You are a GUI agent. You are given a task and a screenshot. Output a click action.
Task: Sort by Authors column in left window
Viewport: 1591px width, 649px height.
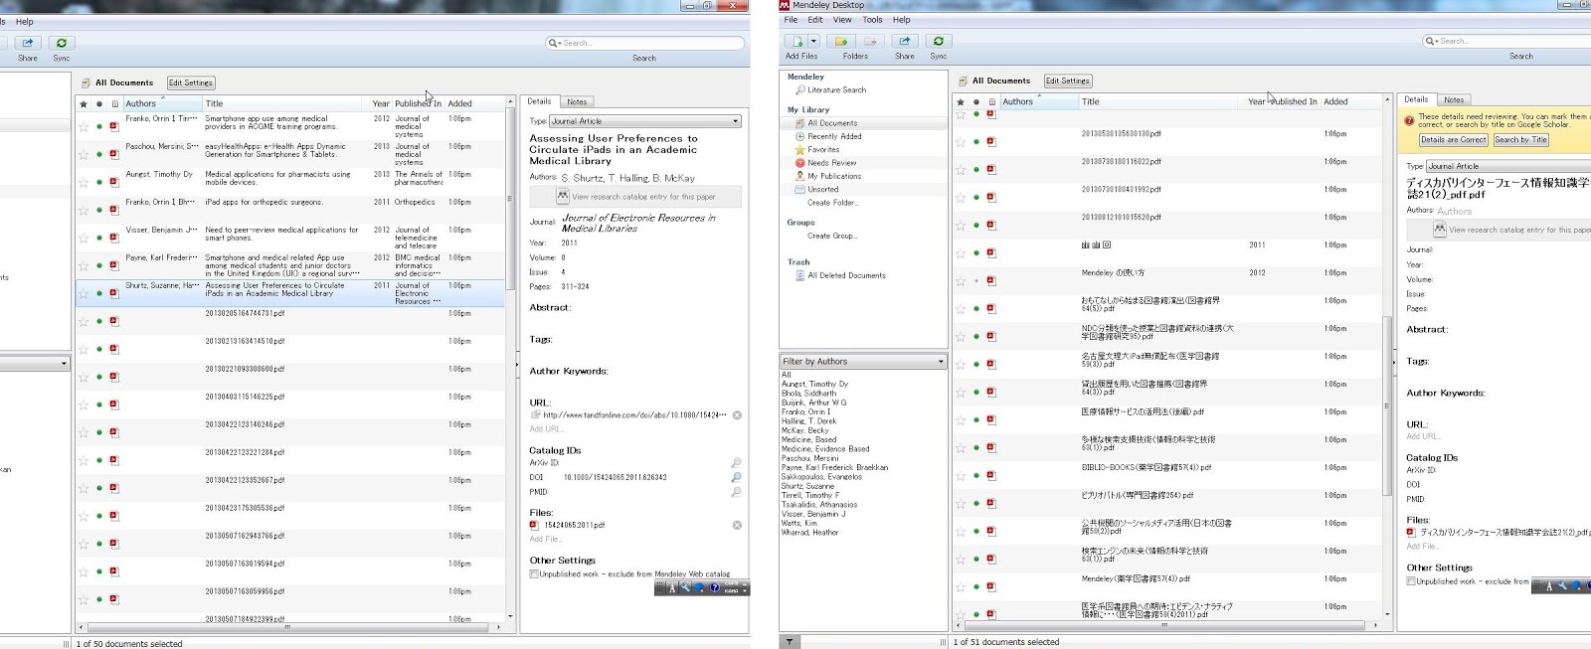(162, 103)
